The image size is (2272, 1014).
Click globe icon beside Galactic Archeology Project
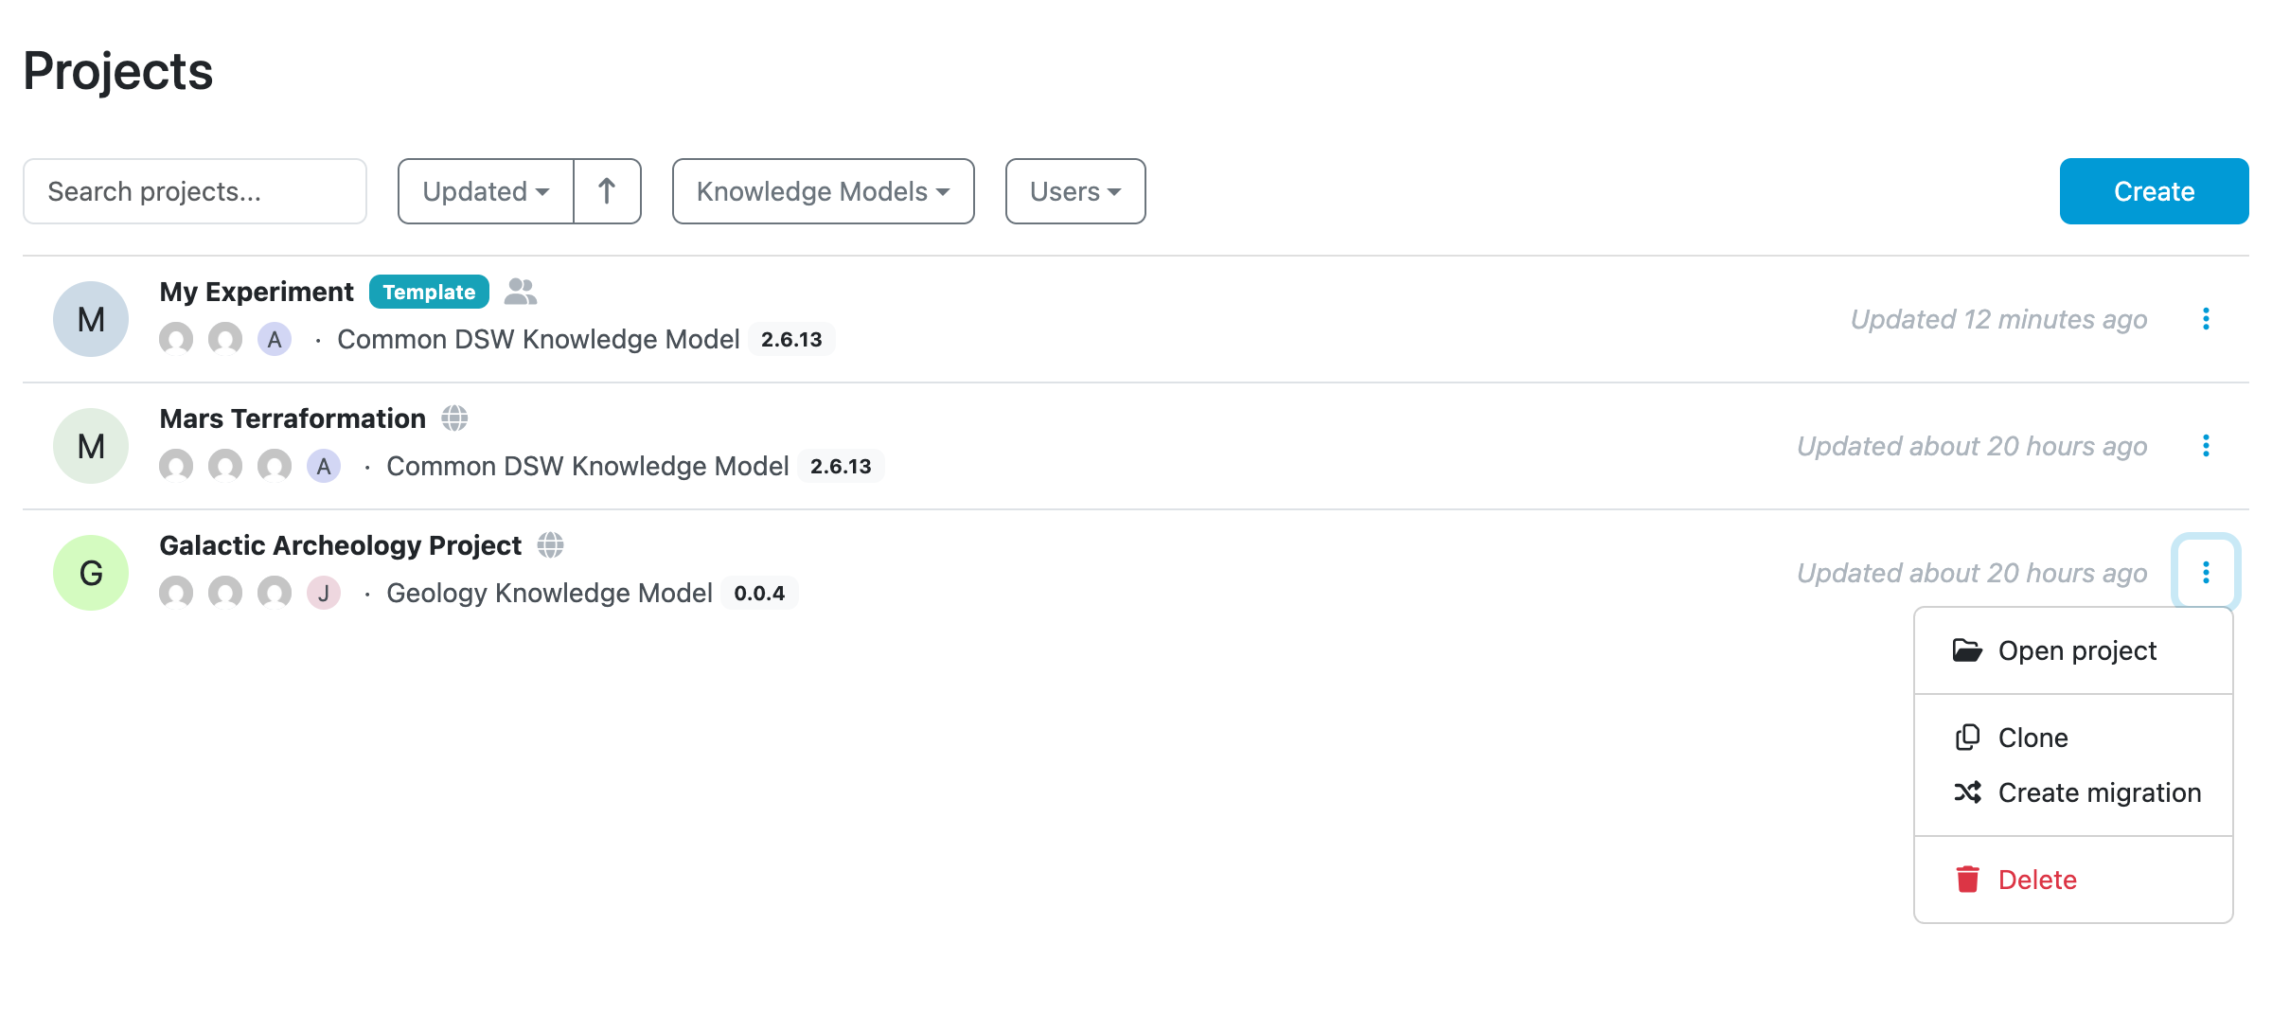550,545
